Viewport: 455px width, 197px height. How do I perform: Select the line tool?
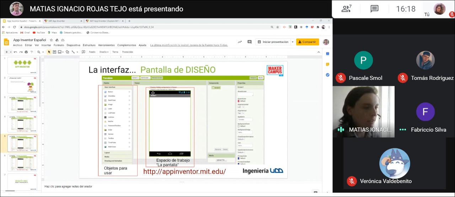(73, 52)
